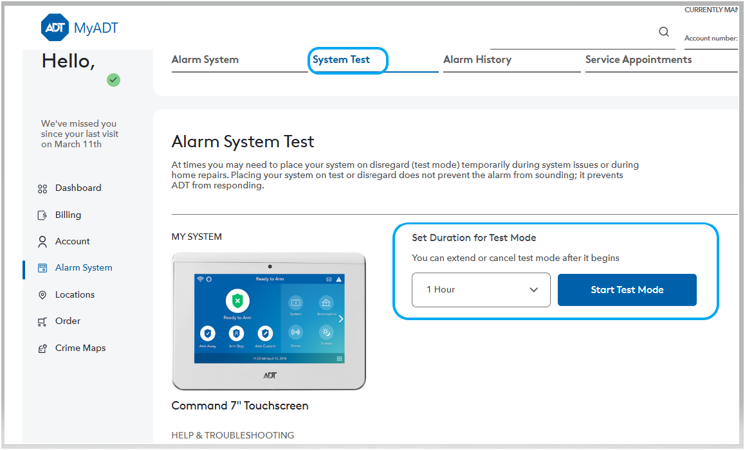
Task: Click the Zones sensor icon on touchscreen
Action: click(x=295, y=332)
